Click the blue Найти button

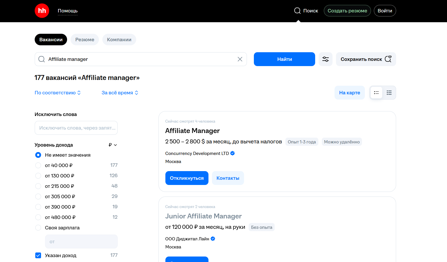coord(285,59)
